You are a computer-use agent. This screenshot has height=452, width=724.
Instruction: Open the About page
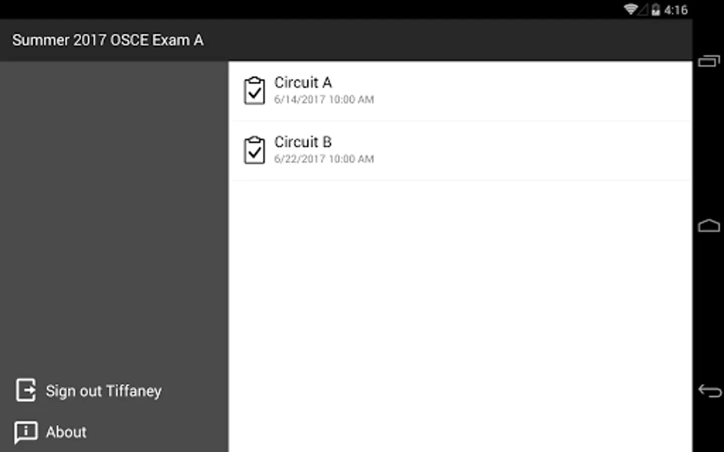[66, 432]
